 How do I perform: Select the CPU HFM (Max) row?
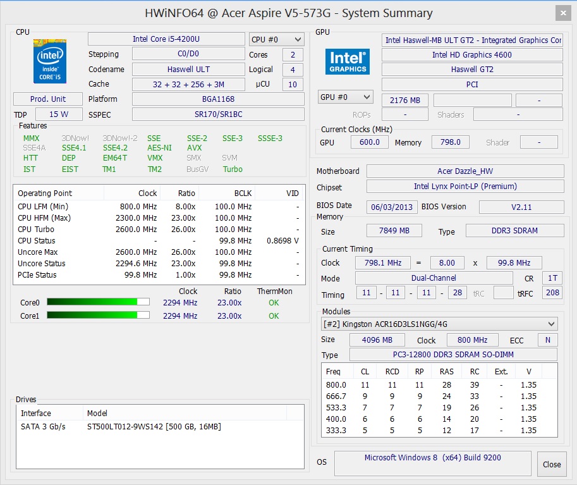click(x=159, y=218)
